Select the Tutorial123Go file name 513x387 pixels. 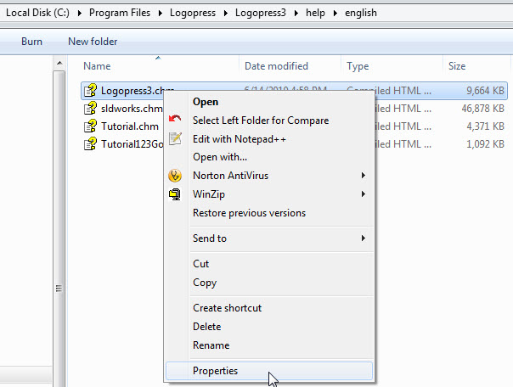click(132, 143)
